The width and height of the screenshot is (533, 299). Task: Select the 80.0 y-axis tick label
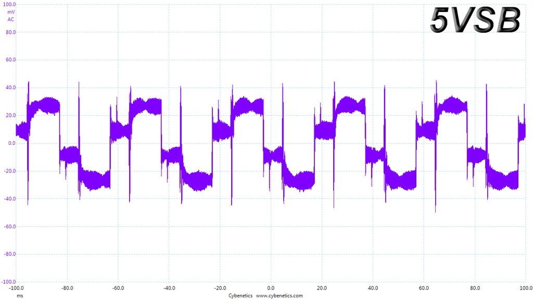coord(10,32)
